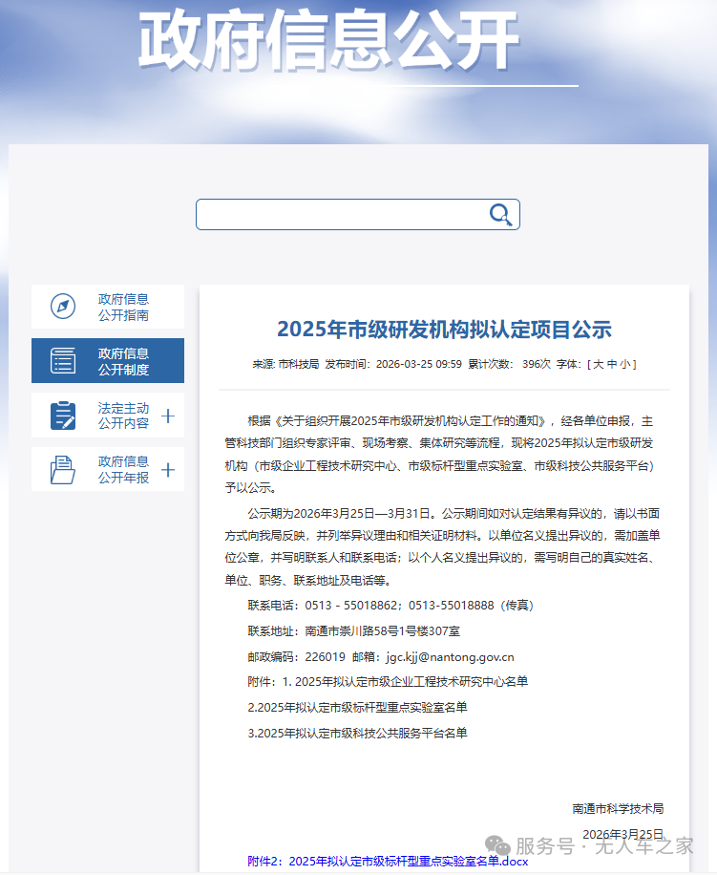Expand 政府信息公开年报 with plus sign
The height and width of the screenshot is (875, 717).
168,470
